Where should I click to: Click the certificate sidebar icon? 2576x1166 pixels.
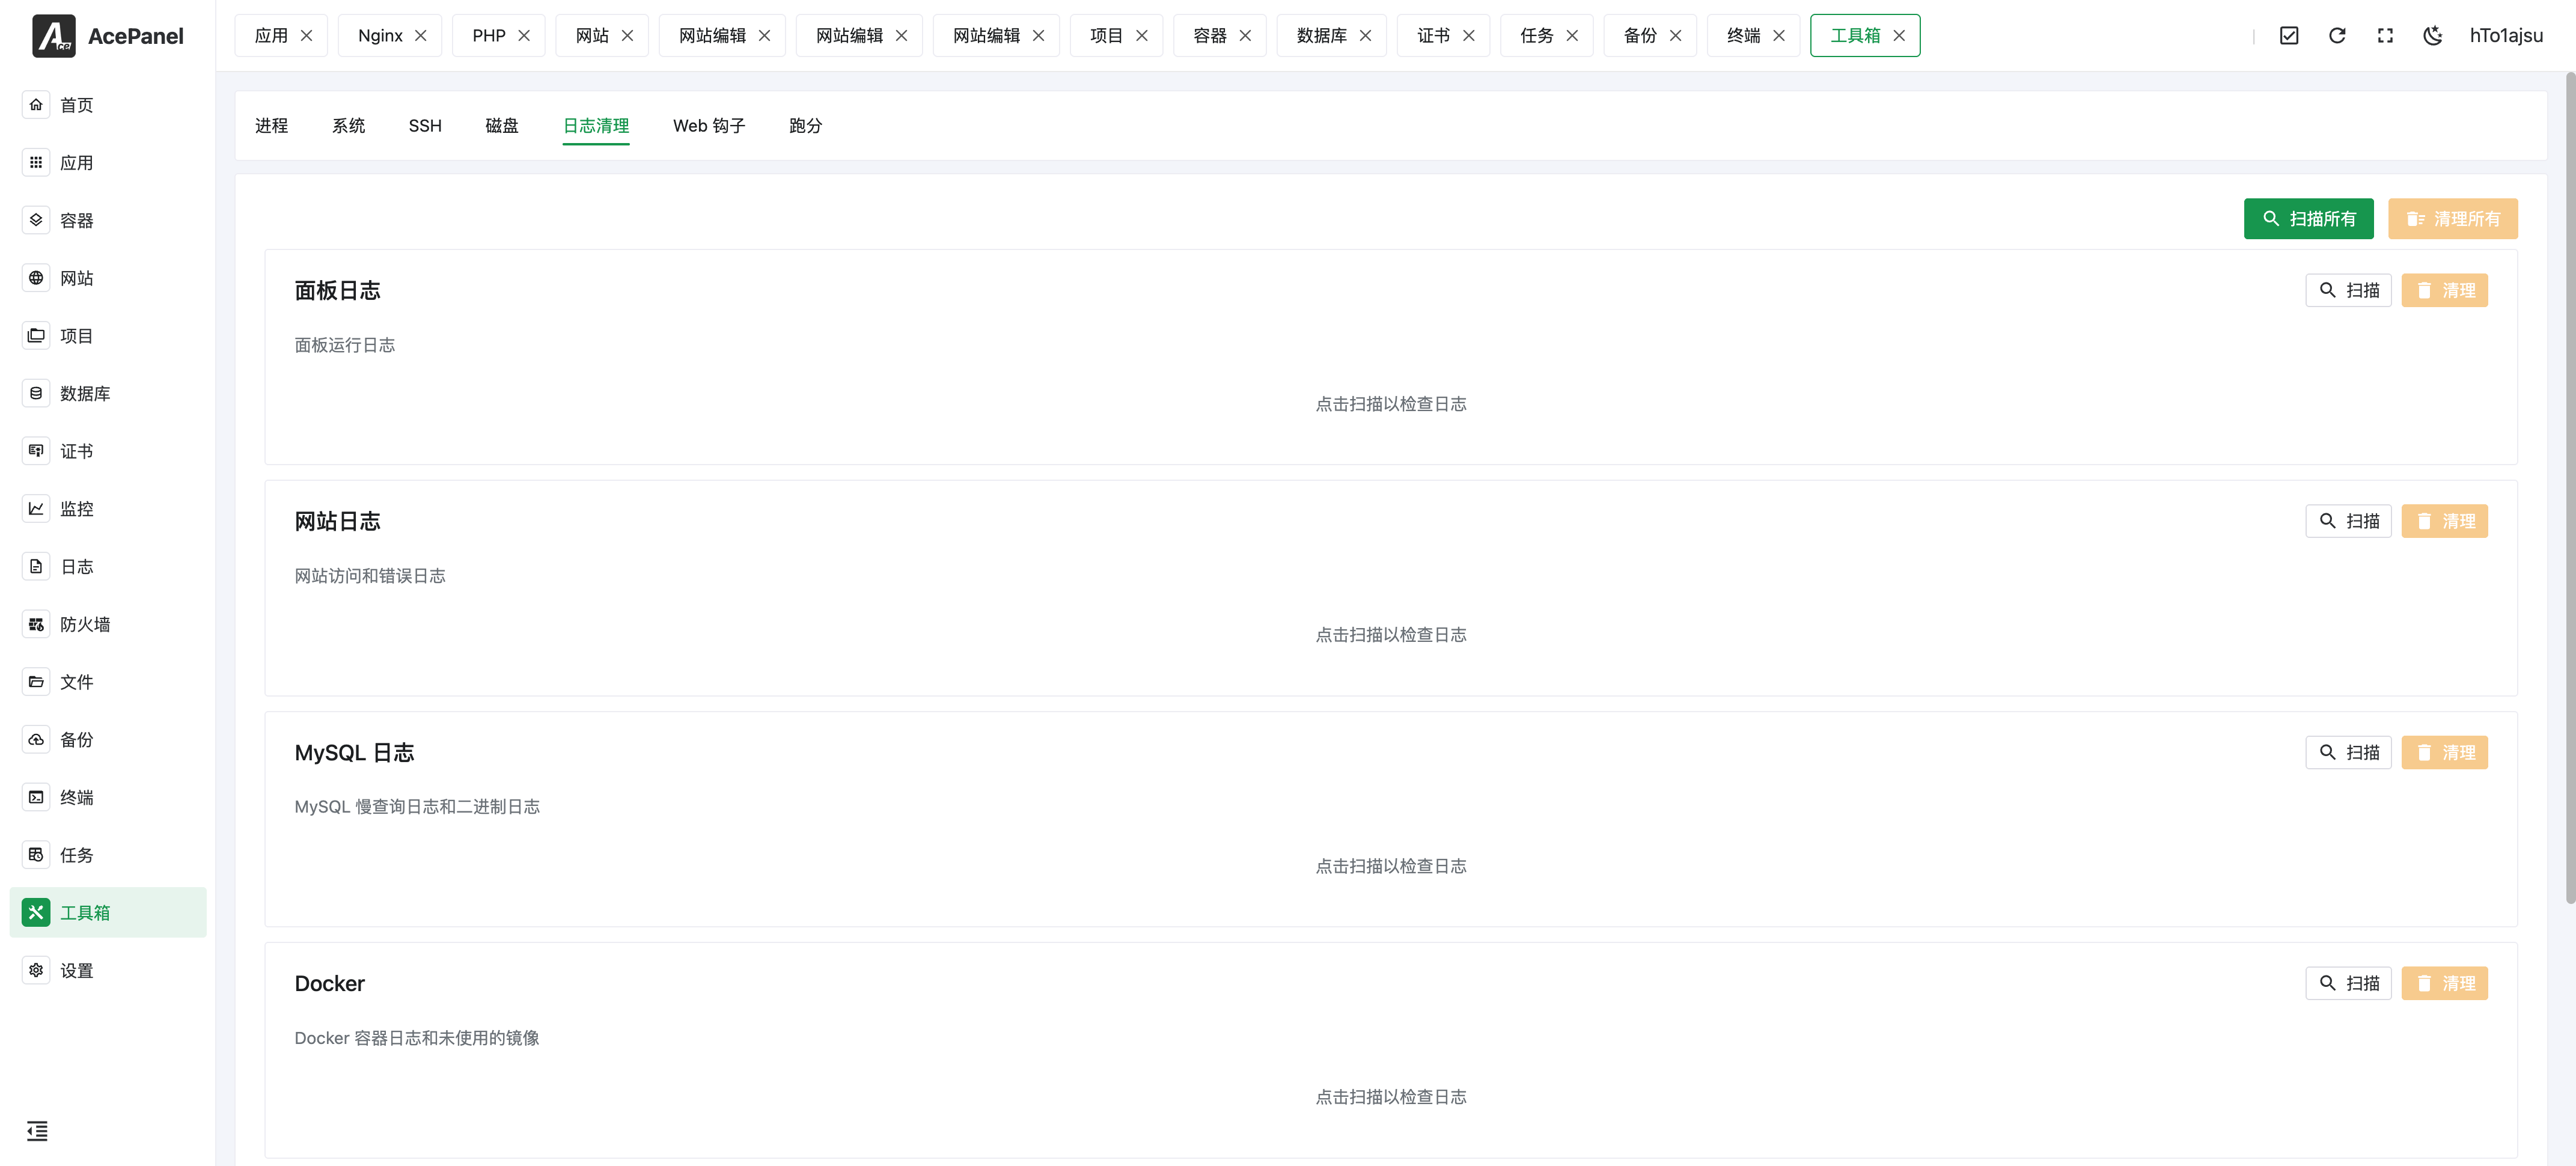pos(36,451)
